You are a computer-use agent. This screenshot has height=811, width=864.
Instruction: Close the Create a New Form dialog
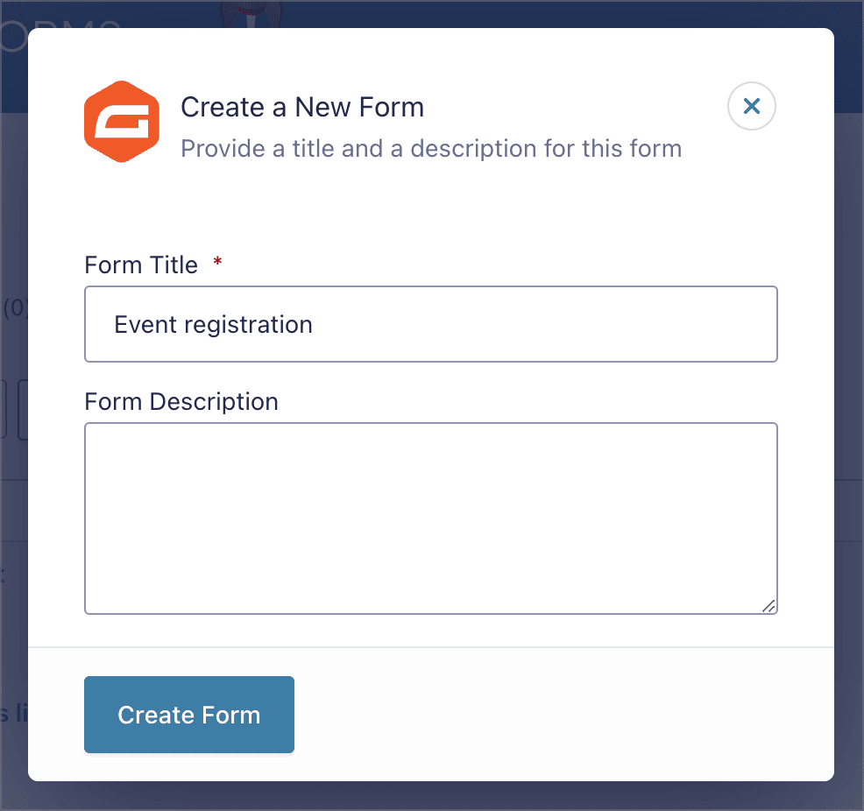751,107
